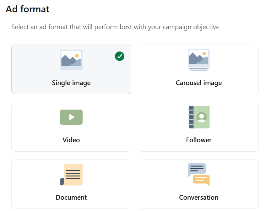
Task: Click the Video label text
Action: (71, 140)
